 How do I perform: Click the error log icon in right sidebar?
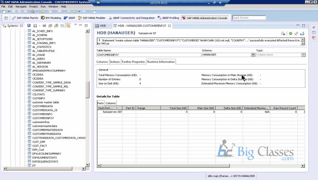(x=314, y=37)
